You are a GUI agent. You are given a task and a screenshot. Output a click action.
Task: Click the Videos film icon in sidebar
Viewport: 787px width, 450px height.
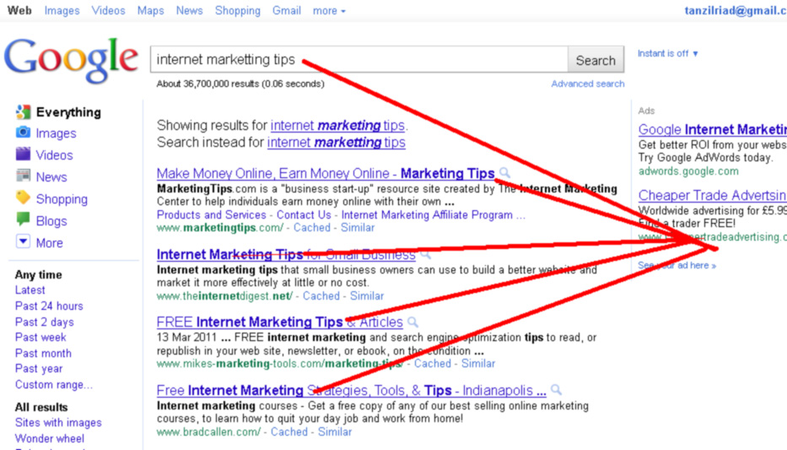pyautogui.click(x=23, y=155)
